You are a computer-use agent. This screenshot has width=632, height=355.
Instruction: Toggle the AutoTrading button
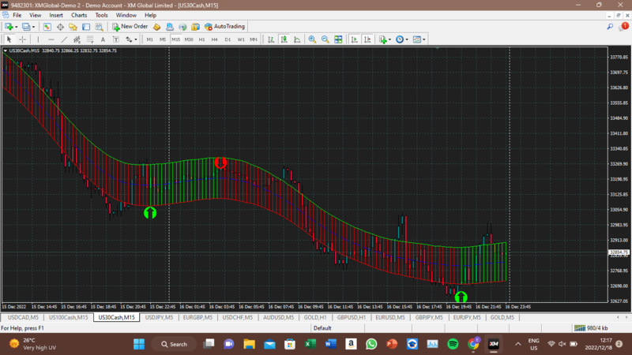[225, 27]
